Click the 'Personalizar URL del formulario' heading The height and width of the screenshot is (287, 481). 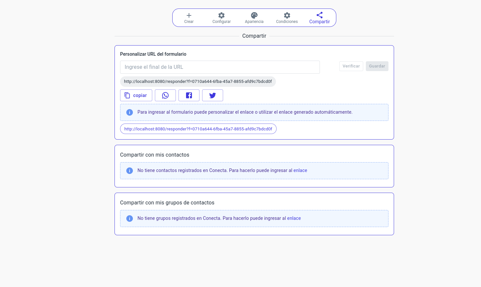pyautogui.click(x=153, y=54)
